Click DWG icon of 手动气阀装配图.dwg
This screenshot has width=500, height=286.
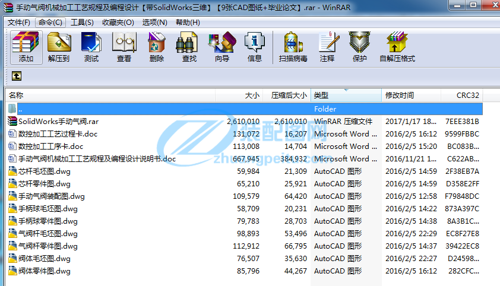click(x=12, y=196)
